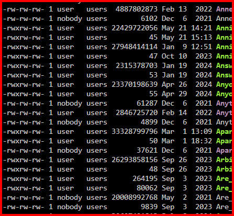
Task: Click owner nobody in the 6102 row
Action: click(x=70, y=19)
